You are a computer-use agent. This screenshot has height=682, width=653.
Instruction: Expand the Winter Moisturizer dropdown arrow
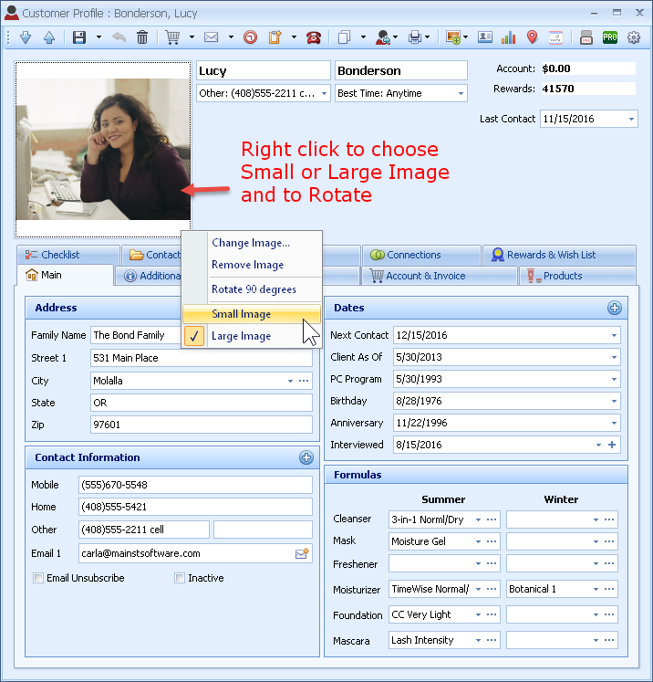596,589
